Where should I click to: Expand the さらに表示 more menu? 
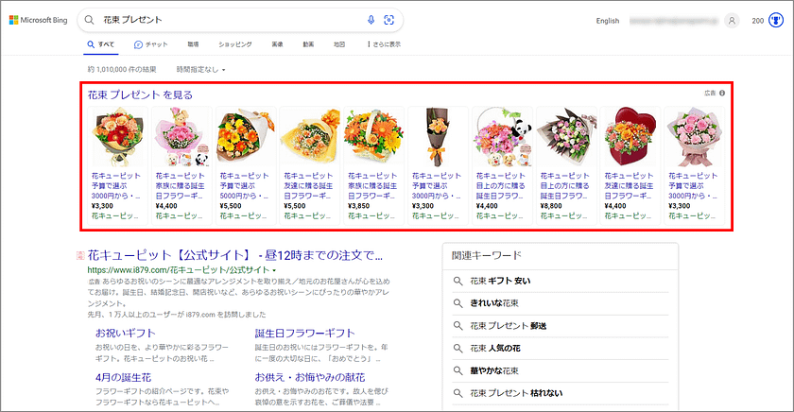click(383, 44)
